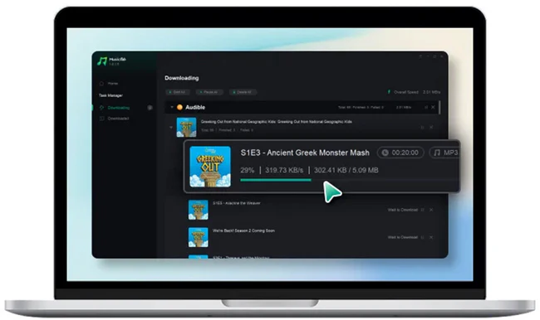Pause the We're Back! Season 2 episode

pyautogui.click(x=422, y=237)
